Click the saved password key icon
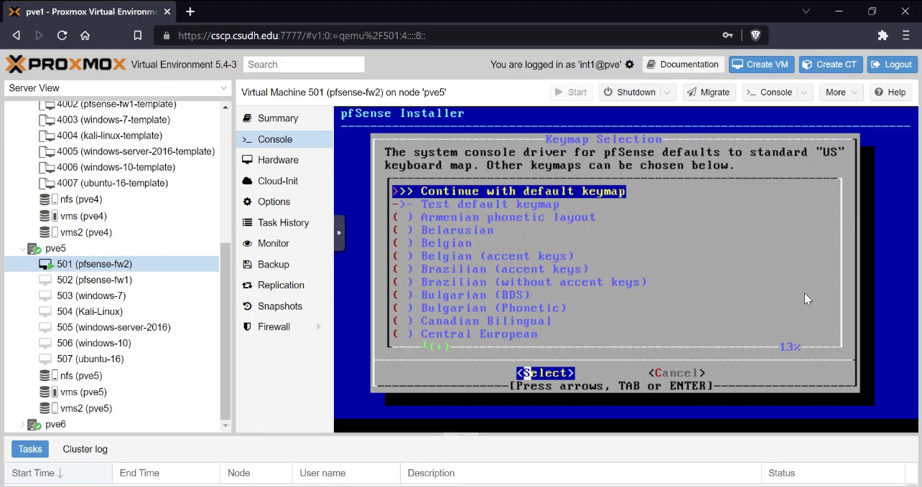Image resolution: width=922 pixels, height=487 pixels. click(x=727, y=35)
